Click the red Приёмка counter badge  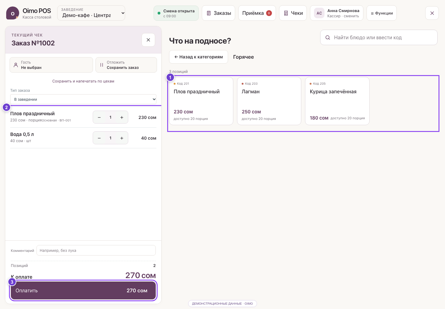(x=269, y=13)
